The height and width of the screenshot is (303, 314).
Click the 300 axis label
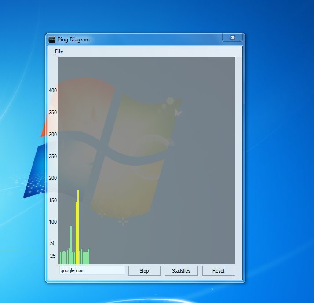pyautogui.click(x=53, y=135)
